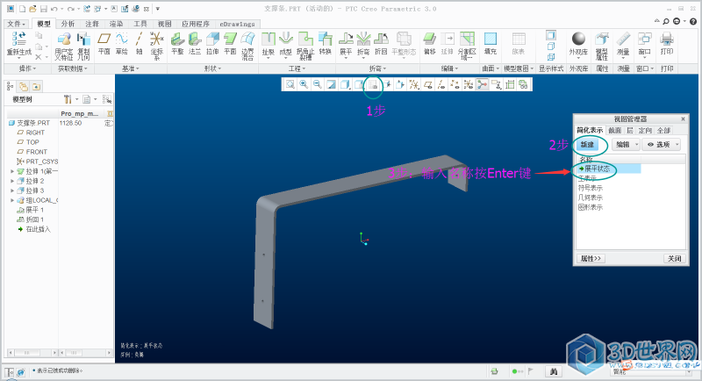Select the 法兰 (Flange) tool
This screenshot has height=381, width=702.
[x=195, y=43]
